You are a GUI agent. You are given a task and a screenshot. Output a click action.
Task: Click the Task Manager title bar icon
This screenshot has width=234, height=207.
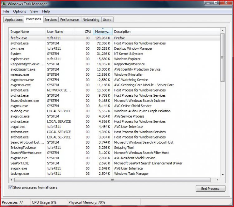[4, 4]
